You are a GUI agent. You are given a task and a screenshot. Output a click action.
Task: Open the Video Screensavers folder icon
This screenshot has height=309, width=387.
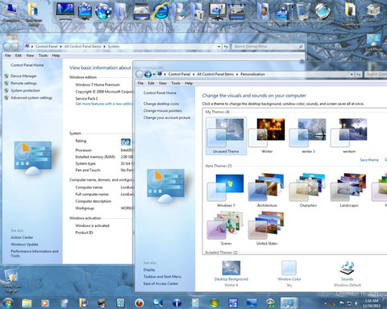[350, 14]
